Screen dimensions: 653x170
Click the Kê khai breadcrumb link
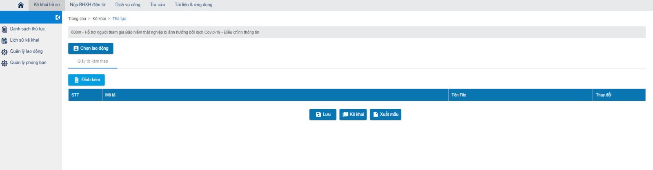click(x=99, y=19)
